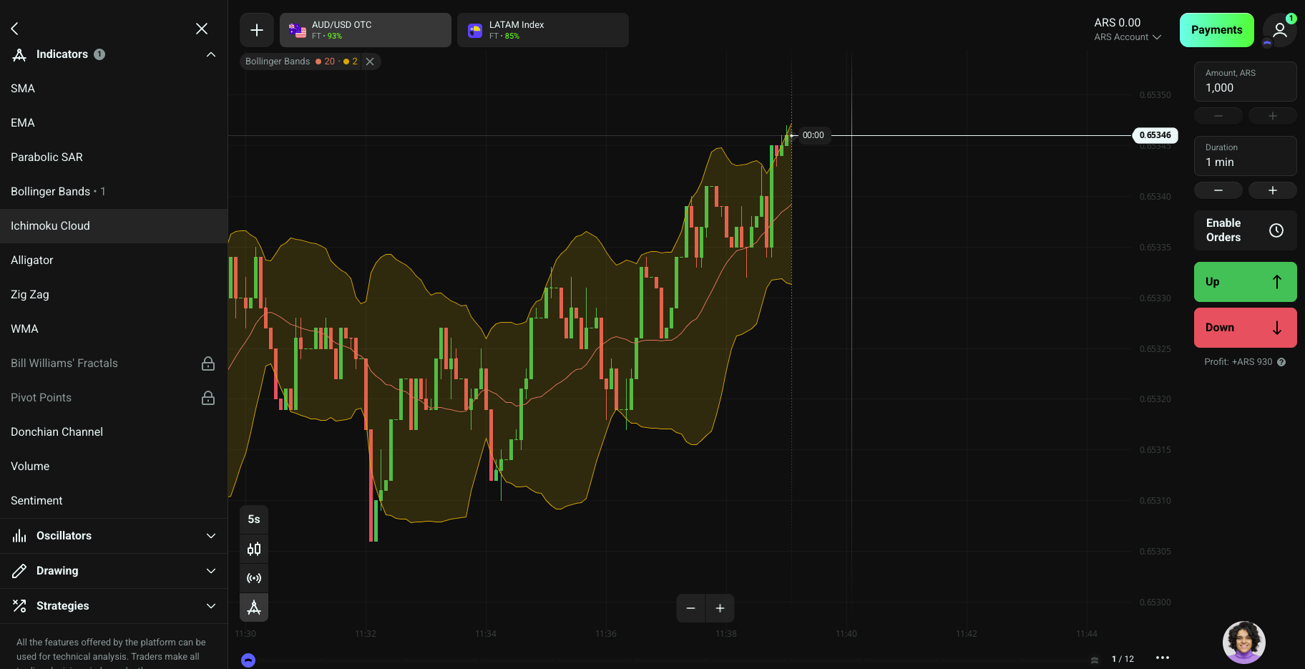This screenshot has height=669, width=1305.
Task: Open the Indicators panel icon in the sidebar
Action: click(x=19, y=54)
